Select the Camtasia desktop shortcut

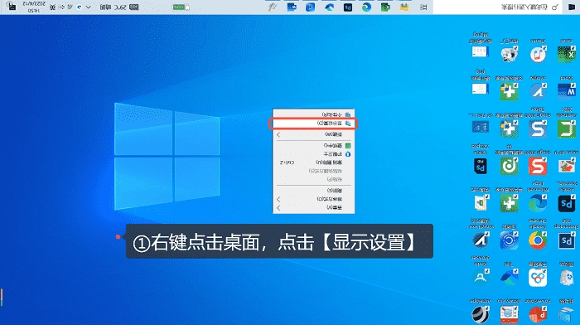click(566, 129)
